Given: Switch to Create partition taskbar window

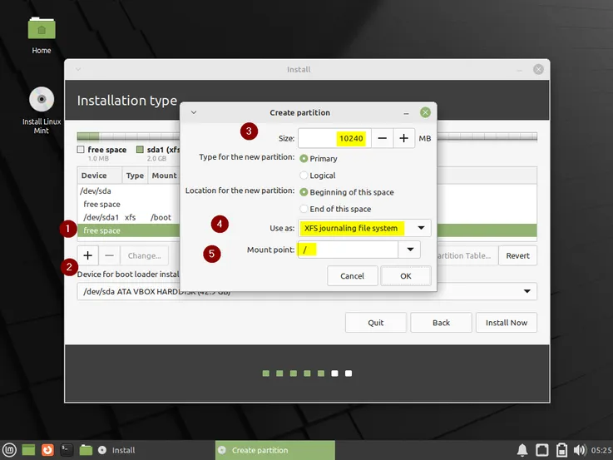Looking at the screenshot, I should click(x=274, y=450).
